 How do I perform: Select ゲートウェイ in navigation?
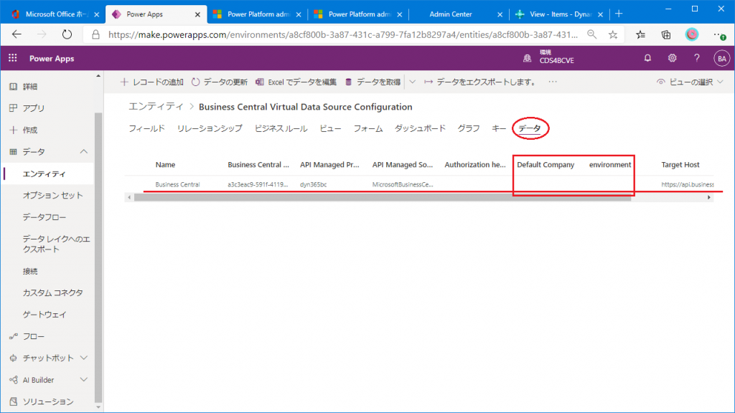coord(45,315)
